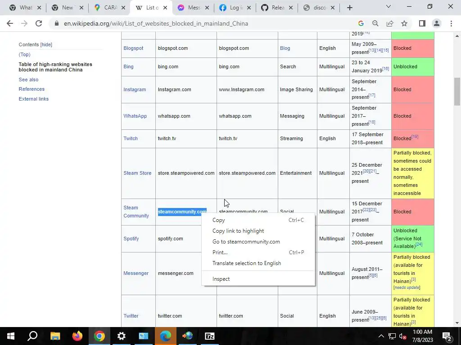
Task: Expand the tab search chevron
Action: pos(389,6)
